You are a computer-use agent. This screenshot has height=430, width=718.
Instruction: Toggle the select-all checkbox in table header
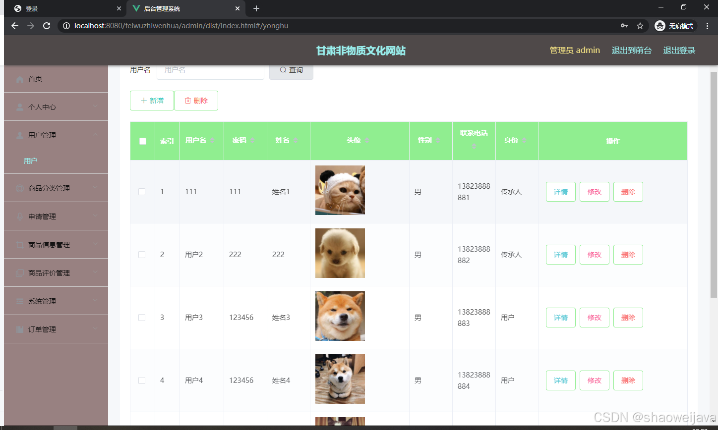tap(143, 141)
